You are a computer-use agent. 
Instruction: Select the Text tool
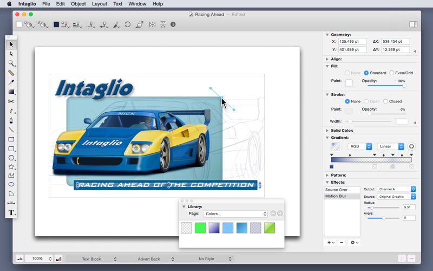tap(11, 212)
